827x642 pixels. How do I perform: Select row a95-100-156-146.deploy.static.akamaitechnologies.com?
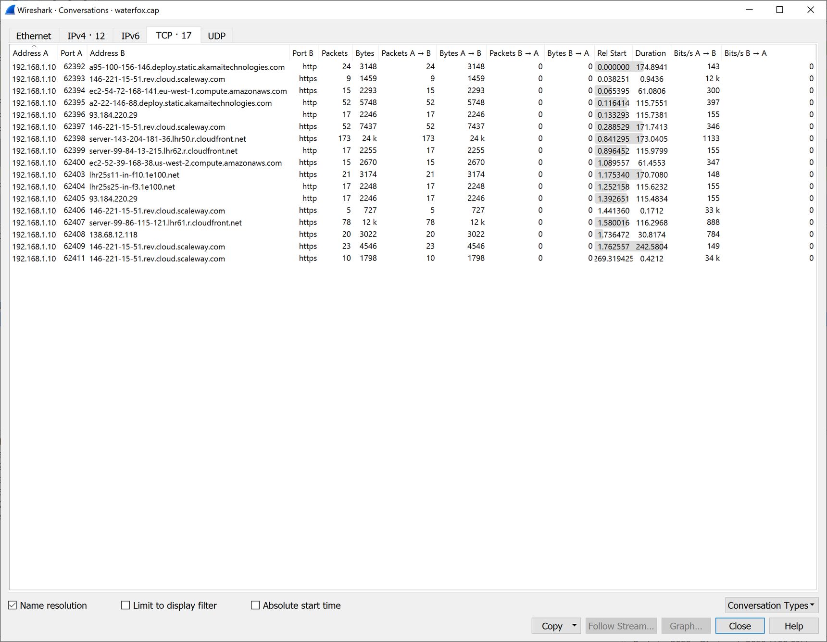coord(413,67)
